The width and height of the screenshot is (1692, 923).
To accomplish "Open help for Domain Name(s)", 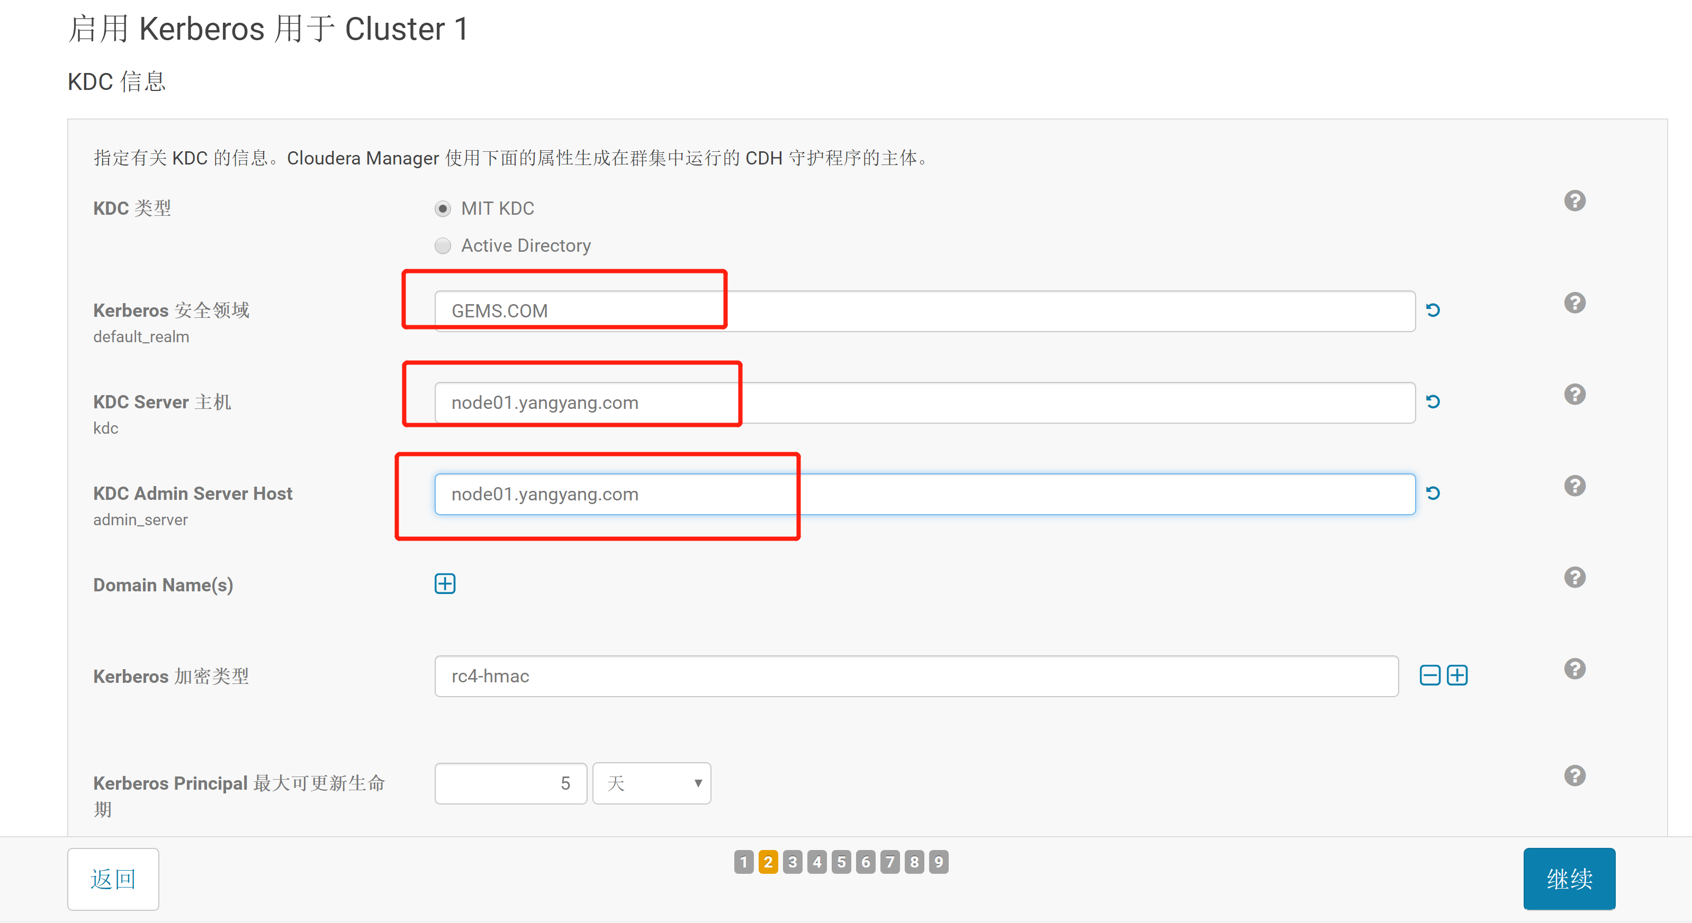I will (1574, 578).
